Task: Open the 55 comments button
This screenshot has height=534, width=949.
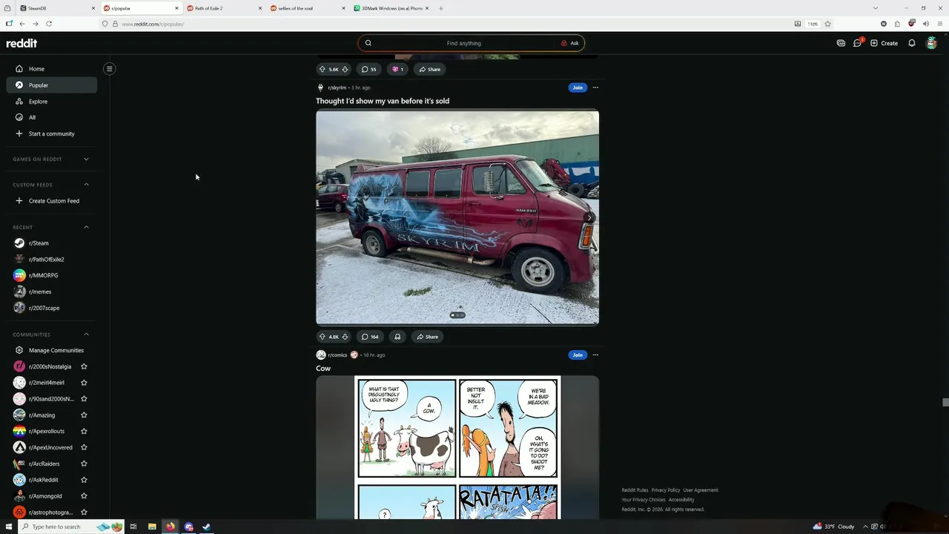Action: [x=368, y=69]
